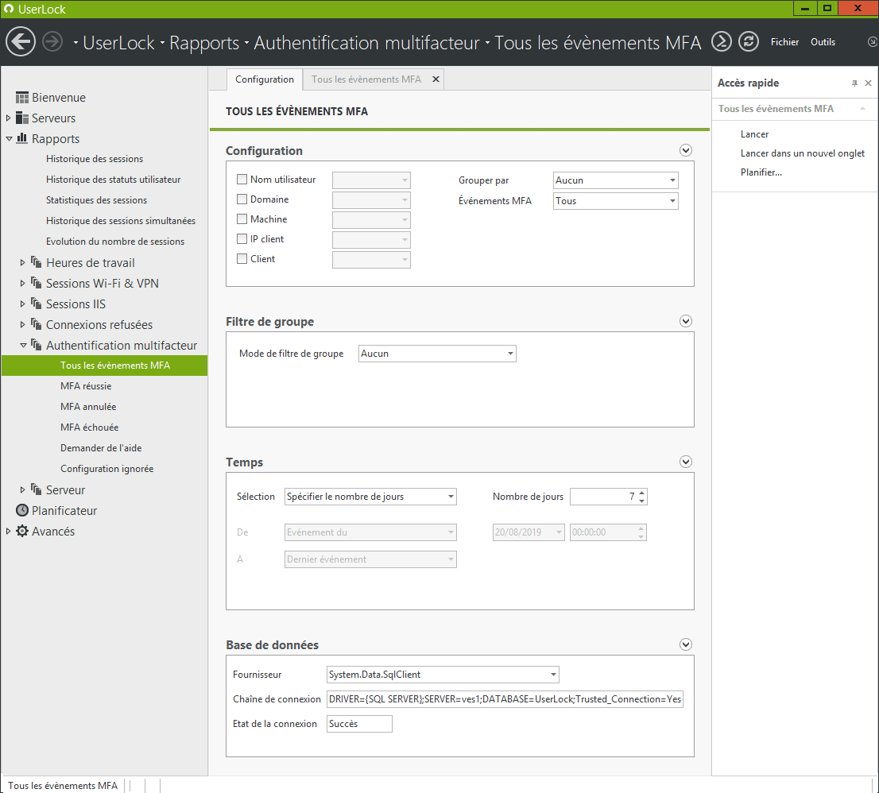
Task: Collapse the Configuration section
Action: (x=686, y=150)
